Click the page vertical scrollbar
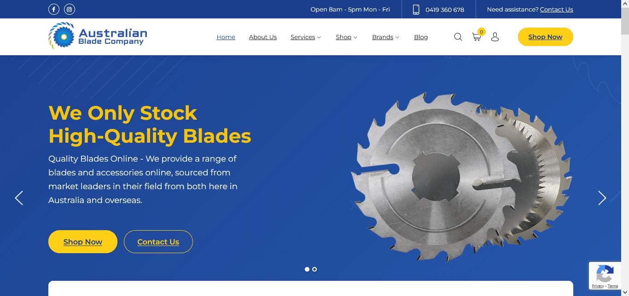This screenshot has width=629, height=296. point(625,148)
